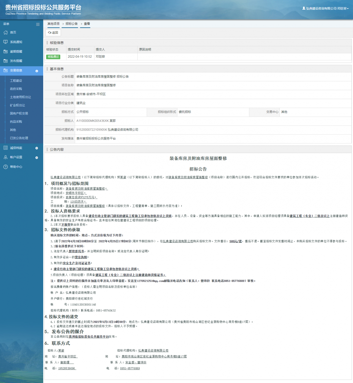Click the 核验通过 green status badge

pos(53,57)
